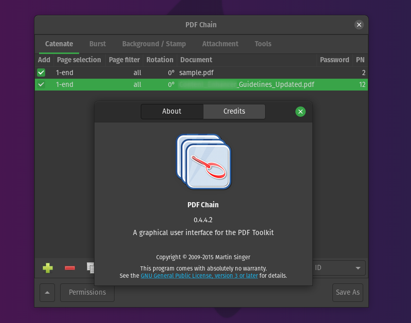The width and height of the screenshot is (411, 323).
Task: Click the Page filter column header
Action: pyautogui.click(x=124, y=60)
